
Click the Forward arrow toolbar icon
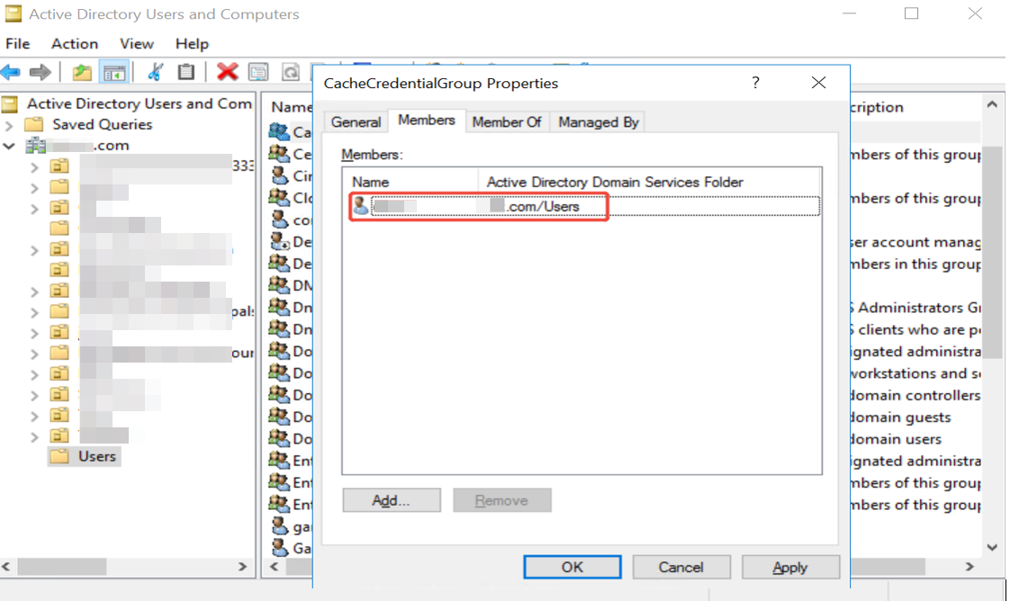tap(40, 72)
